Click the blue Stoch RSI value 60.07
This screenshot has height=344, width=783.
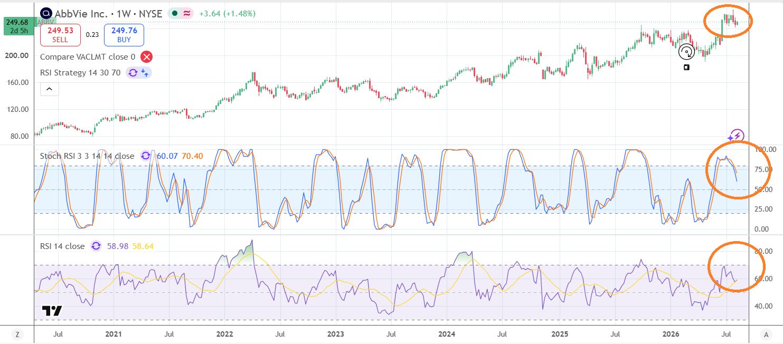(166, 156)
